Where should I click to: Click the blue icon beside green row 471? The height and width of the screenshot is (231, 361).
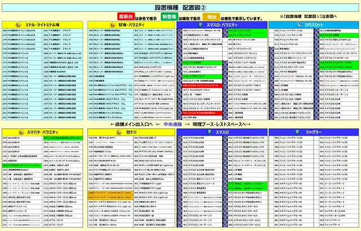225,184
